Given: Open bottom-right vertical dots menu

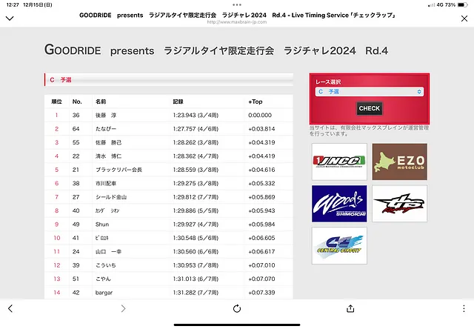Looking at the screenshot, I should click(x=464, y=308).
